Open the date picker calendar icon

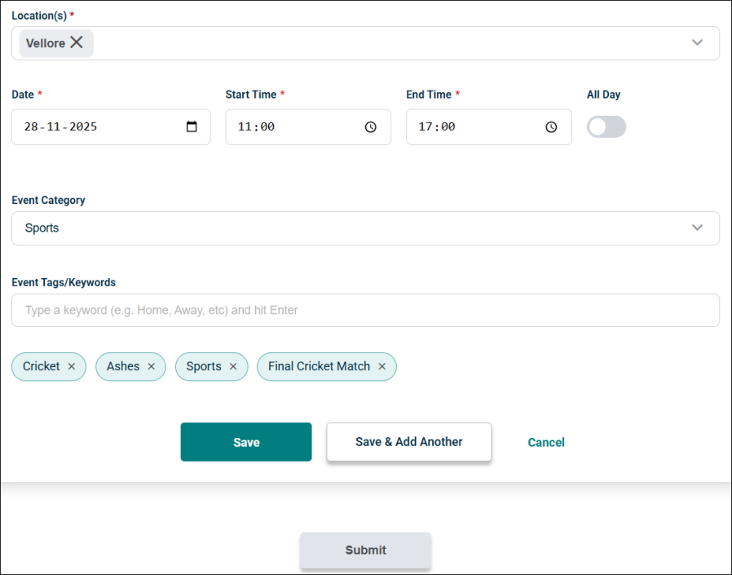192,127
